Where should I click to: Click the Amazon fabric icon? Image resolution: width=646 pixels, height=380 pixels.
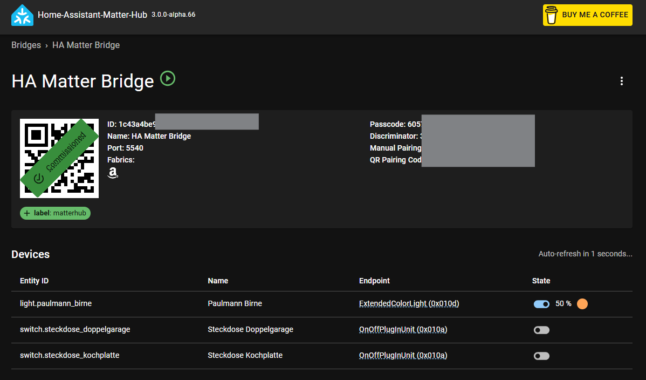coord(113,173)
